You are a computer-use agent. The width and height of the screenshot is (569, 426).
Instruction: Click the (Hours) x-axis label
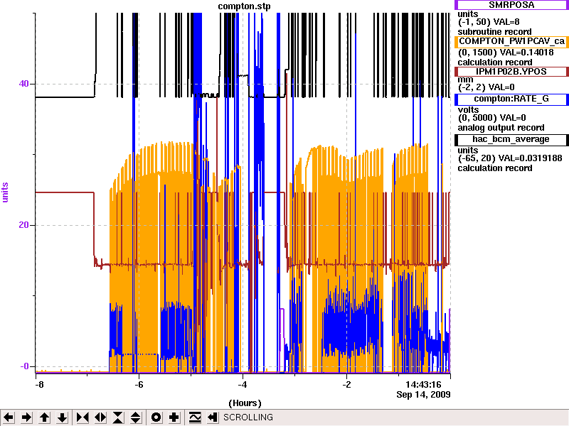coord(245,403)
